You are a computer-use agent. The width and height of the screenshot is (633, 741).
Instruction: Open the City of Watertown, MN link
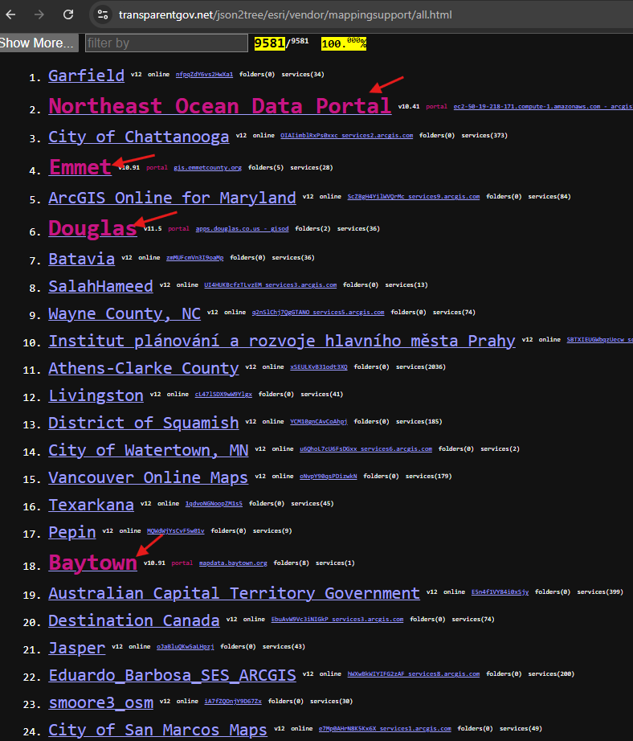point(149,450)
